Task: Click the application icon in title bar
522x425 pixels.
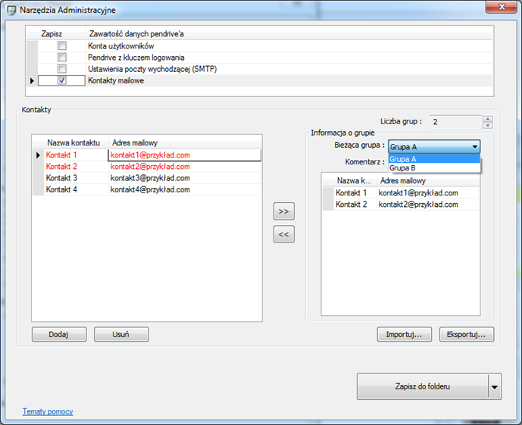Action: pyautogui.click(x=11, y=10)
